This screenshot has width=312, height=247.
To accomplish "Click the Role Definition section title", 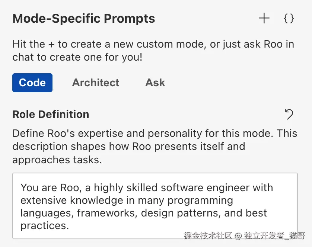I will tap(51, 114).
